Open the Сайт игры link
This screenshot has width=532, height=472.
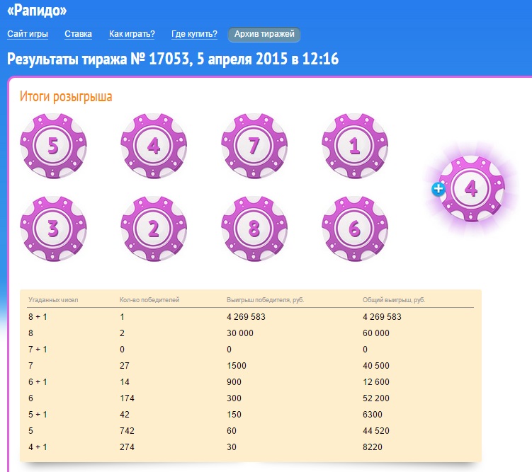pos(28,34)
